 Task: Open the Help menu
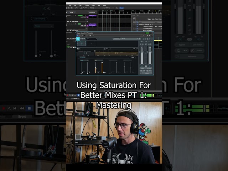click(x=104, y=5)
